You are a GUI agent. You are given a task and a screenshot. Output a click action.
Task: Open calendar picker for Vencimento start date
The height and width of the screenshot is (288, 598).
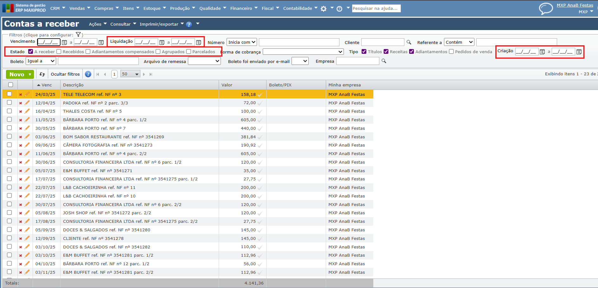tap(64, 42)
